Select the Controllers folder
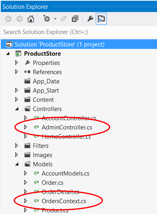 coord(47,109)
